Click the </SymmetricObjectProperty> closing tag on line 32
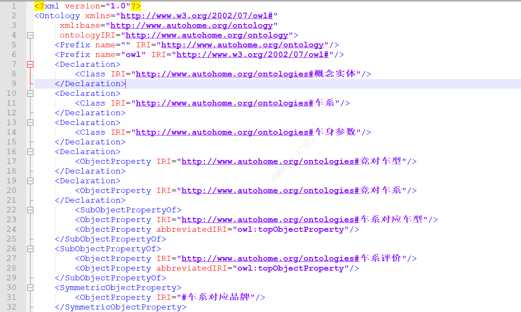 121,307
